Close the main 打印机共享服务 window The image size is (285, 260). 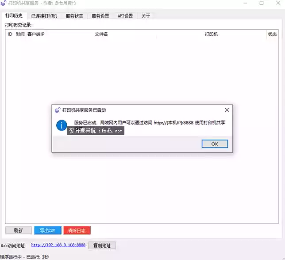click(x=278, y=3)
